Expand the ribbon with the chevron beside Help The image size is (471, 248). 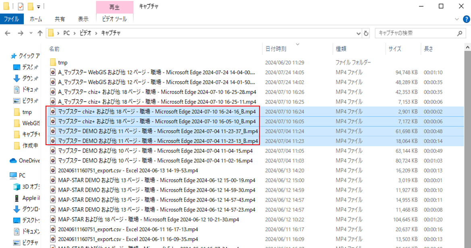click(x=457, y=19)
